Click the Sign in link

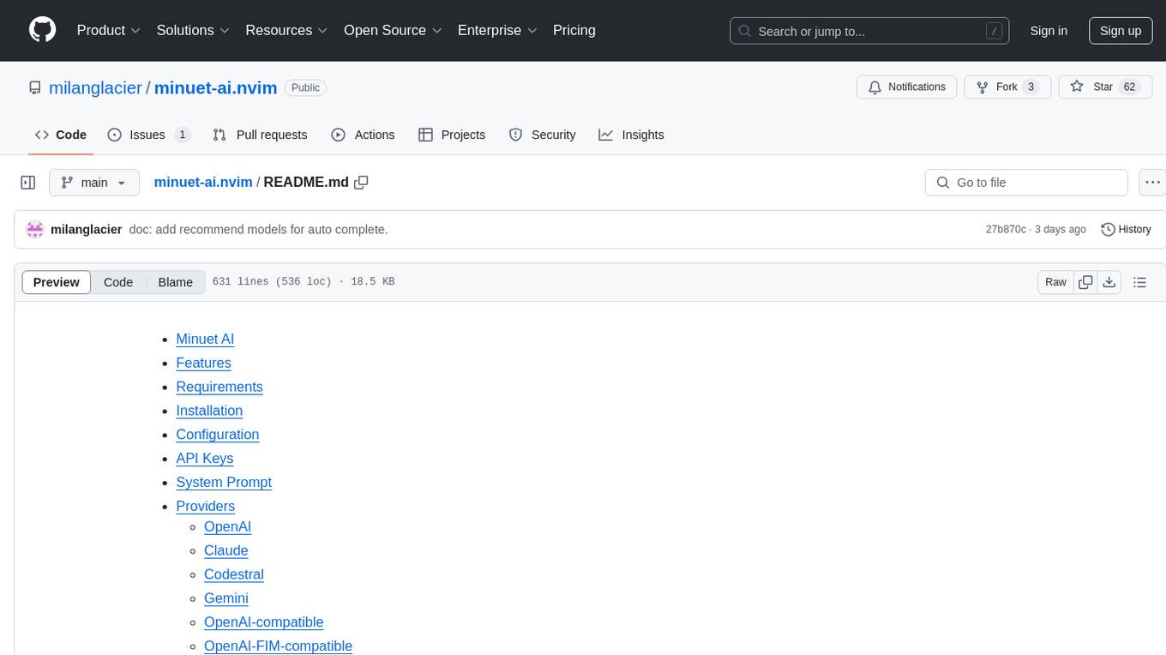pos(1049,31)
